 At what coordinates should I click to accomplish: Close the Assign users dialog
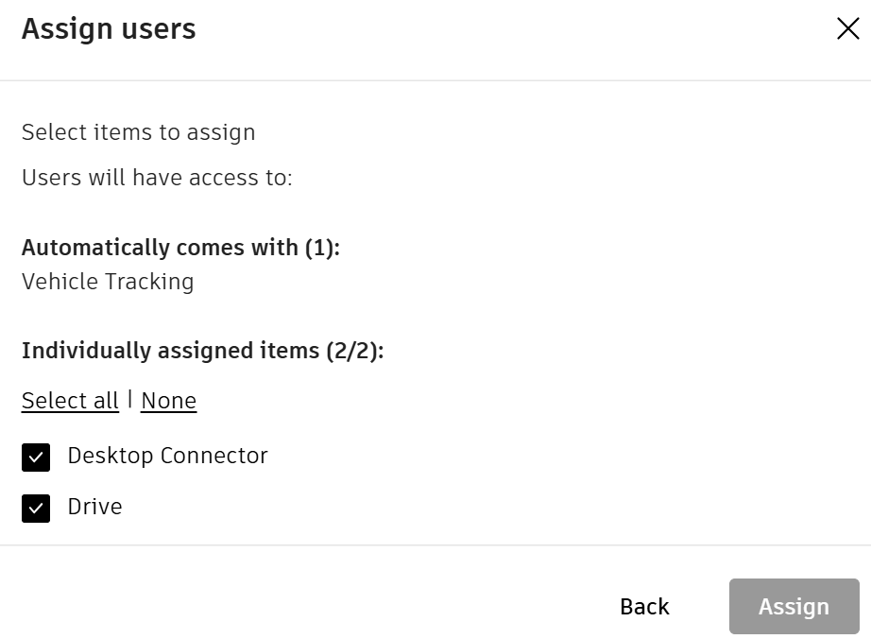847,29
